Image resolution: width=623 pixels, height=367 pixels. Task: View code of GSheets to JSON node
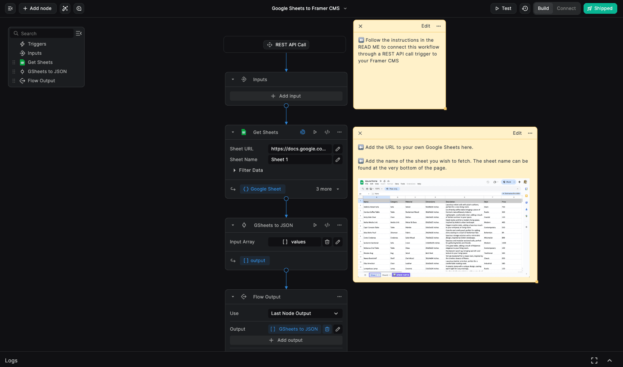click(327, 225)
